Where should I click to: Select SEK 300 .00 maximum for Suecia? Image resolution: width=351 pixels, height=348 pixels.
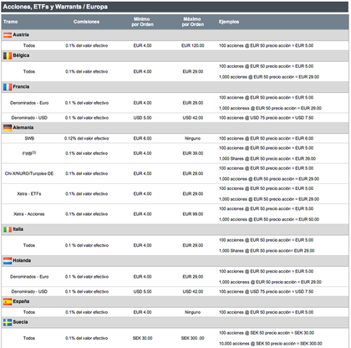pos(193,338)
